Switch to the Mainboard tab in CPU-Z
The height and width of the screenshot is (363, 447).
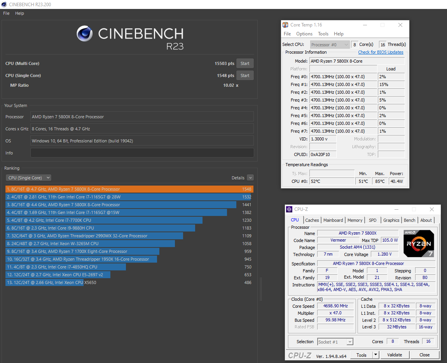tap(333, 220)
